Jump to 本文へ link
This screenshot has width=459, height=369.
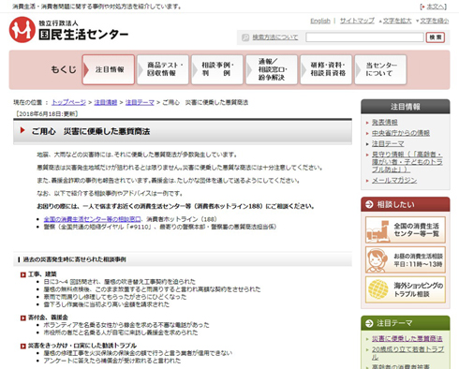click(435, 7)
